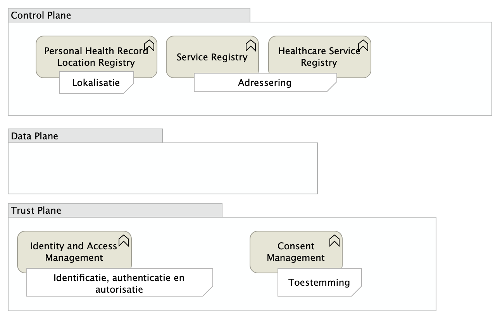Click the function icon on Healthcare Service Registry
Viewport: 500px width, 319px height.
(x=363, y=45)
